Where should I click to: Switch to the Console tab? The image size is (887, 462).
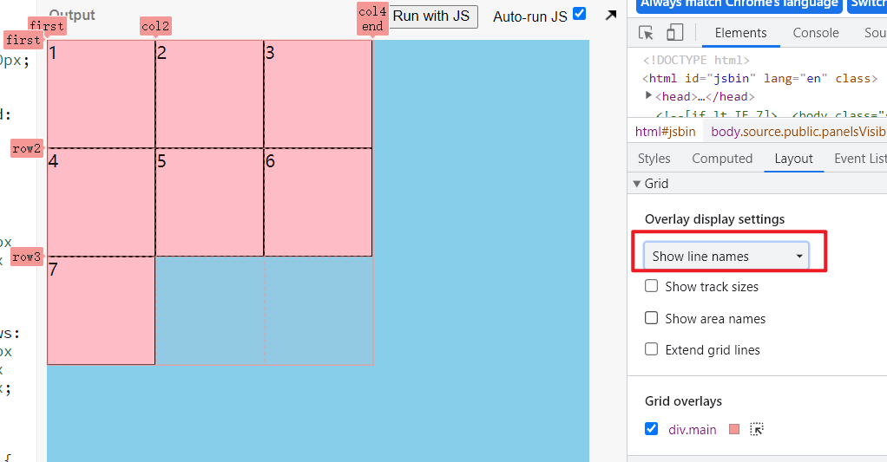(x=816, y=33)
